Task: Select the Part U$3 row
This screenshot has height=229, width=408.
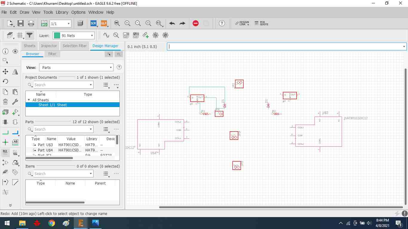Action: click(x=70, y=145)
